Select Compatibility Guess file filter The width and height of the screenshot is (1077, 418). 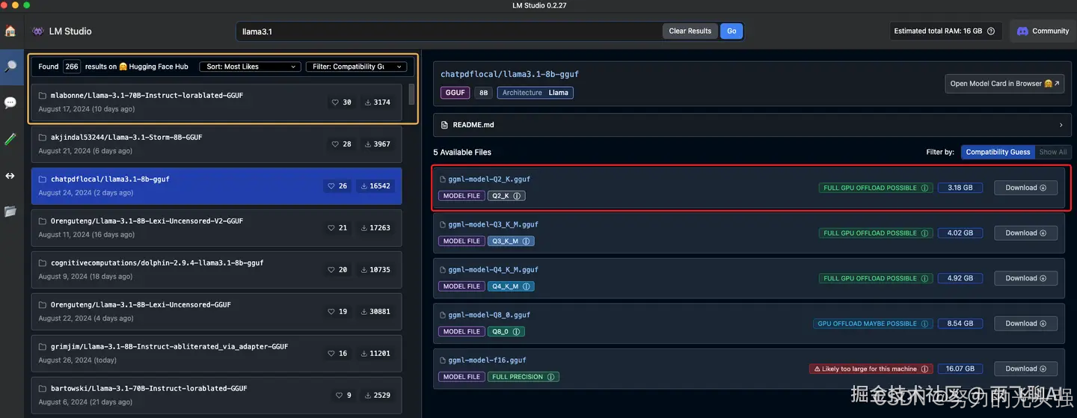998,152
